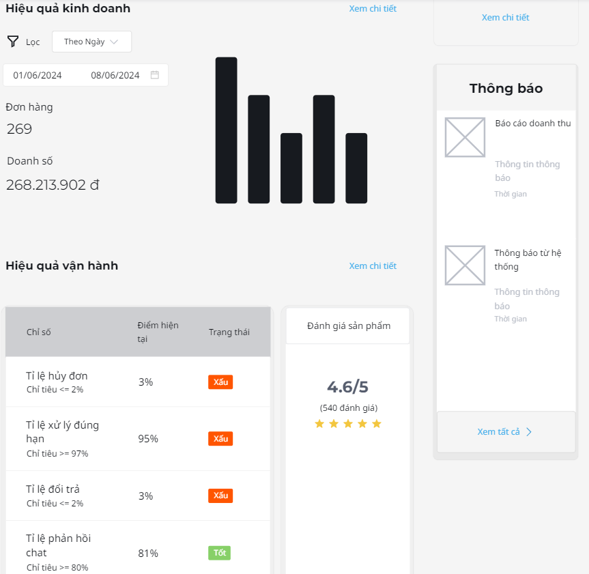Click the 81% value in table

tap(148, 554)
